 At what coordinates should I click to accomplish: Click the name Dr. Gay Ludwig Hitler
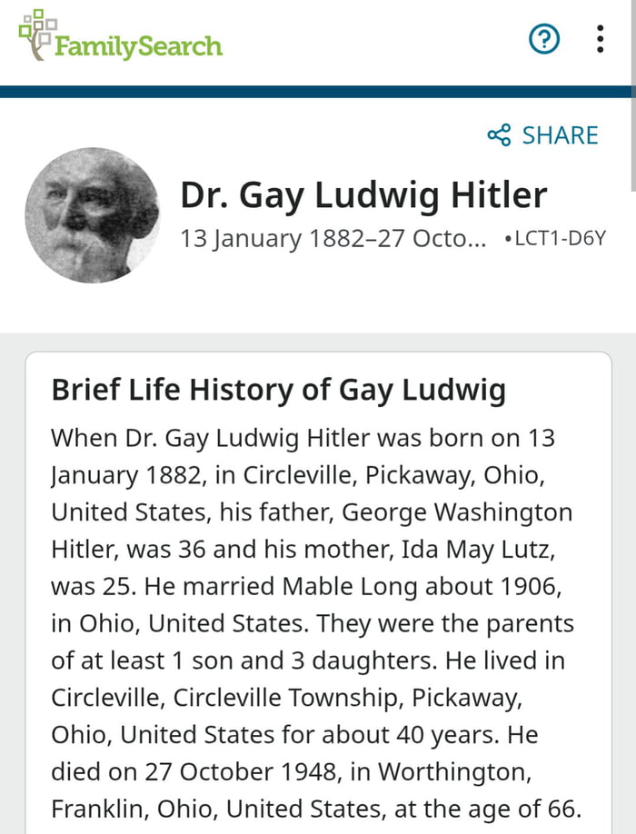[363, 194]
